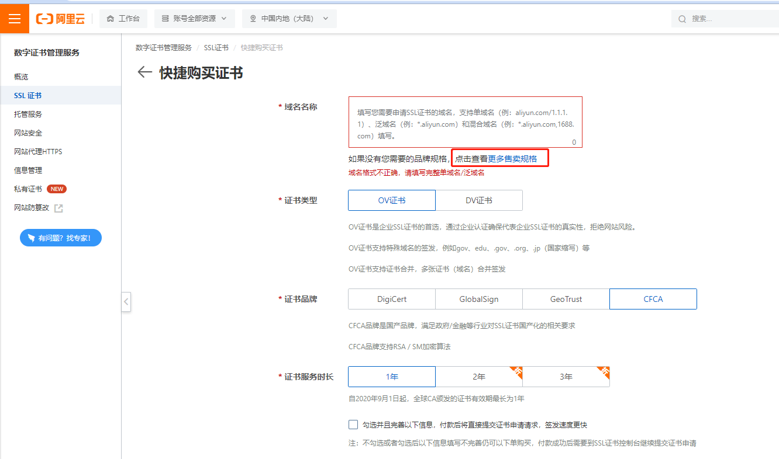Click the 域名格式不正确 error message text
This screenshot has width=779, height=459.
click(416, 173)
